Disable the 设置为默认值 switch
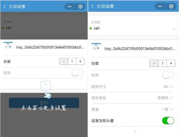 [x=168, y=121]
